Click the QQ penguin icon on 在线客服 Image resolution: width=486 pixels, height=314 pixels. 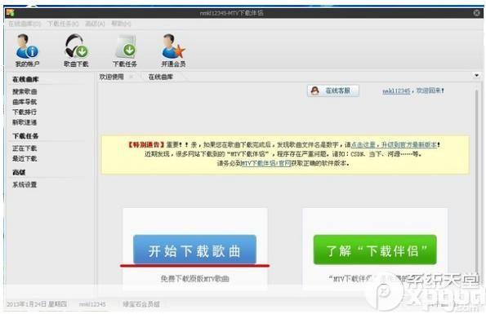315,91
